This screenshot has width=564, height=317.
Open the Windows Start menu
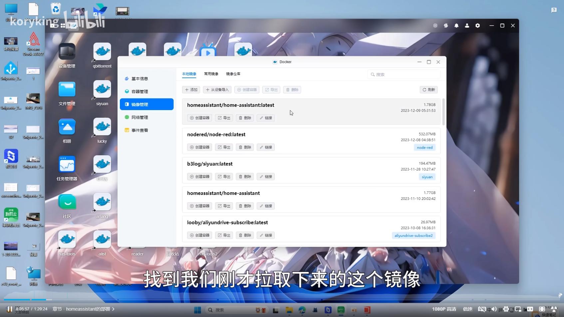coord(197,310)
